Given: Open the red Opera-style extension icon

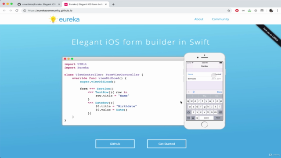Looking at the screenshot, I should pos(237,11).
